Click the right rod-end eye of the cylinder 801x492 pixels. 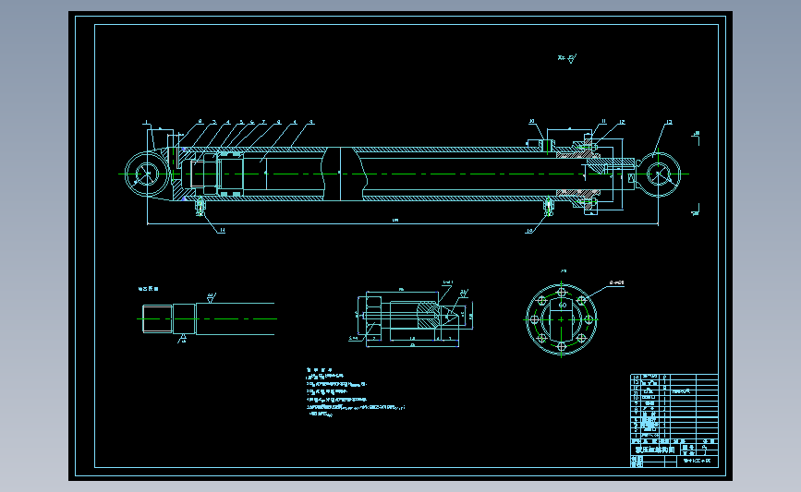click(658, 174)
